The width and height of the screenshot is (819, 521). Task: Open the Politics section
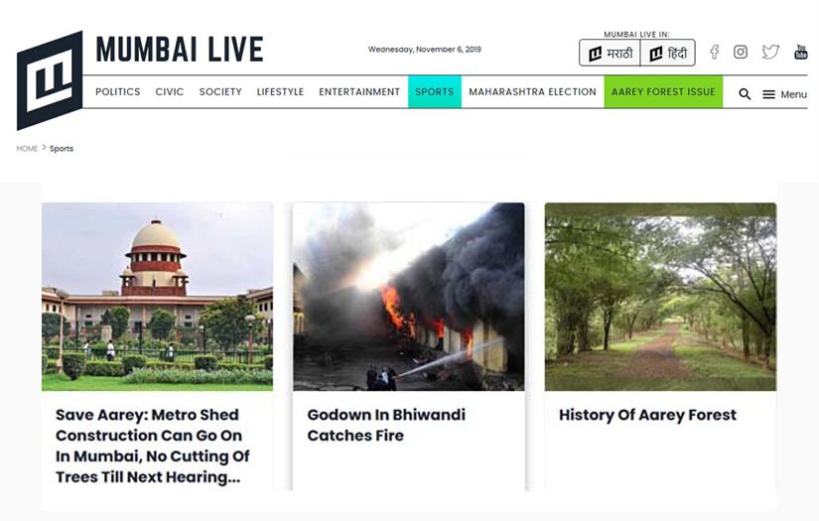coord(117,92)
